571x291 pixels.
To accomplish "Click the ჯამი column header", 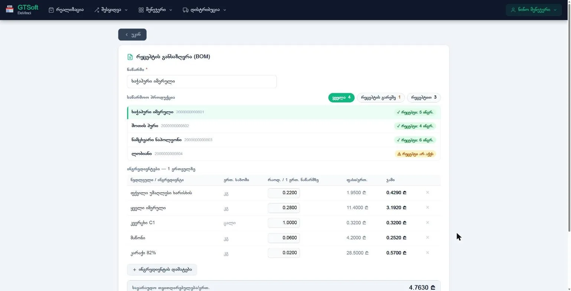I will pos(391,180).
